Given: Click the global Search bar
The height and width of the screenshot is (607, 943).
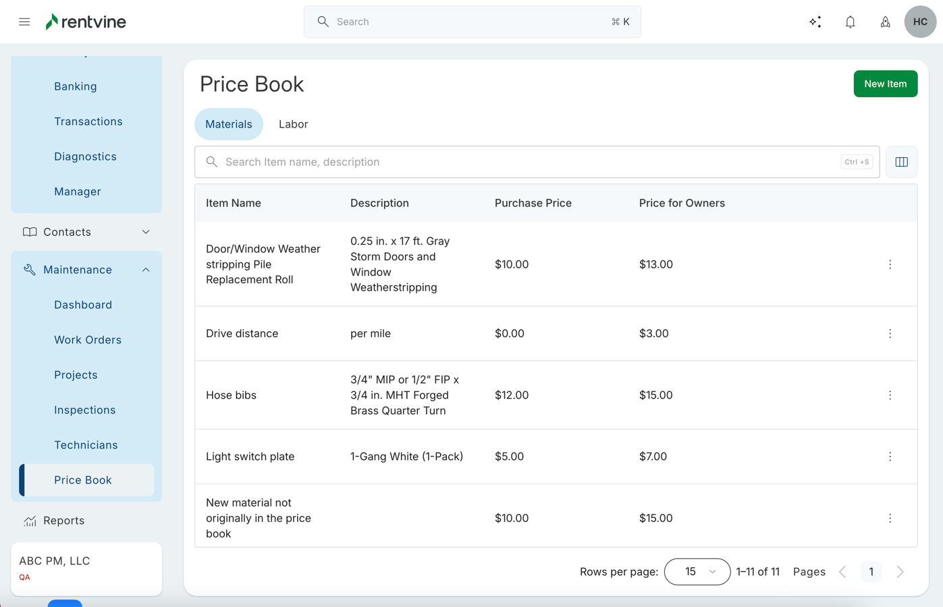Looking at the screenshot, I should tap(473, 22).
